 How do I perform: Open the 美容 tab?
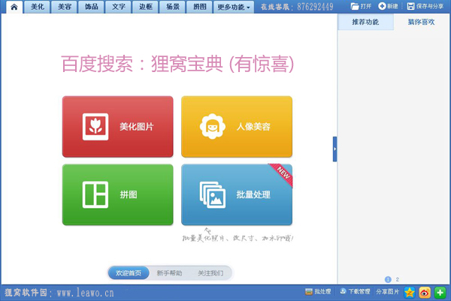click(64, 7)
